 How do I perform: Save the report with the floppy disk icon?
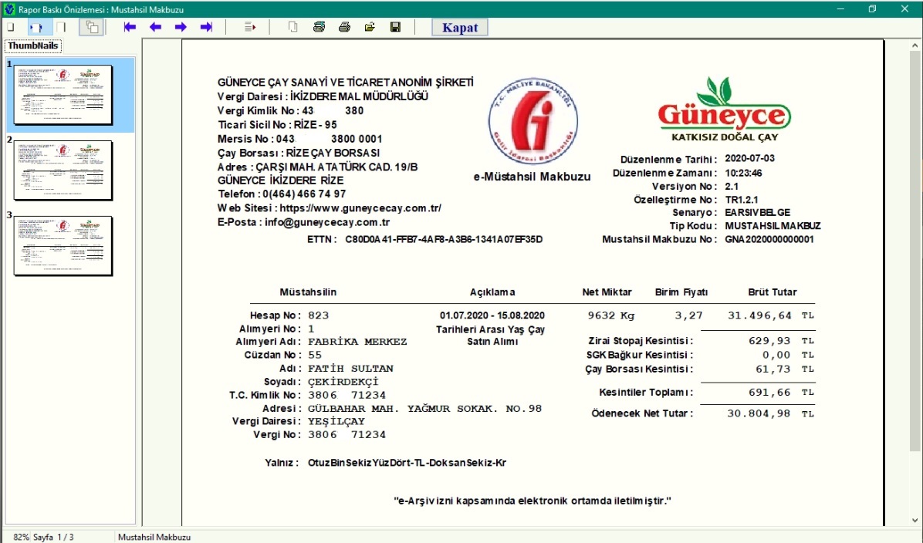coord(396,27)
